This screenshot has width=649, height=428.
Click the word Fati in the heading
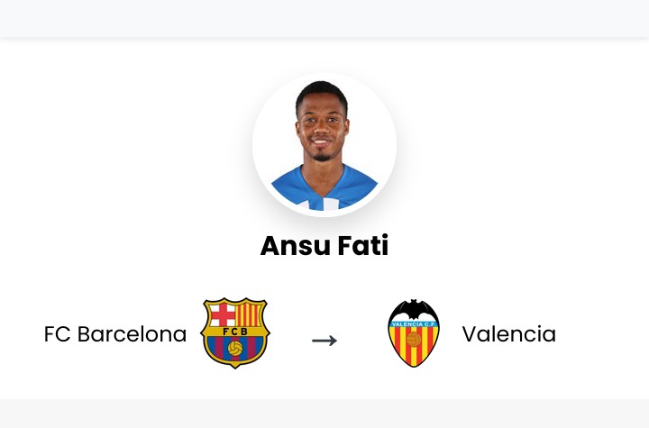[x=363, y=245]
